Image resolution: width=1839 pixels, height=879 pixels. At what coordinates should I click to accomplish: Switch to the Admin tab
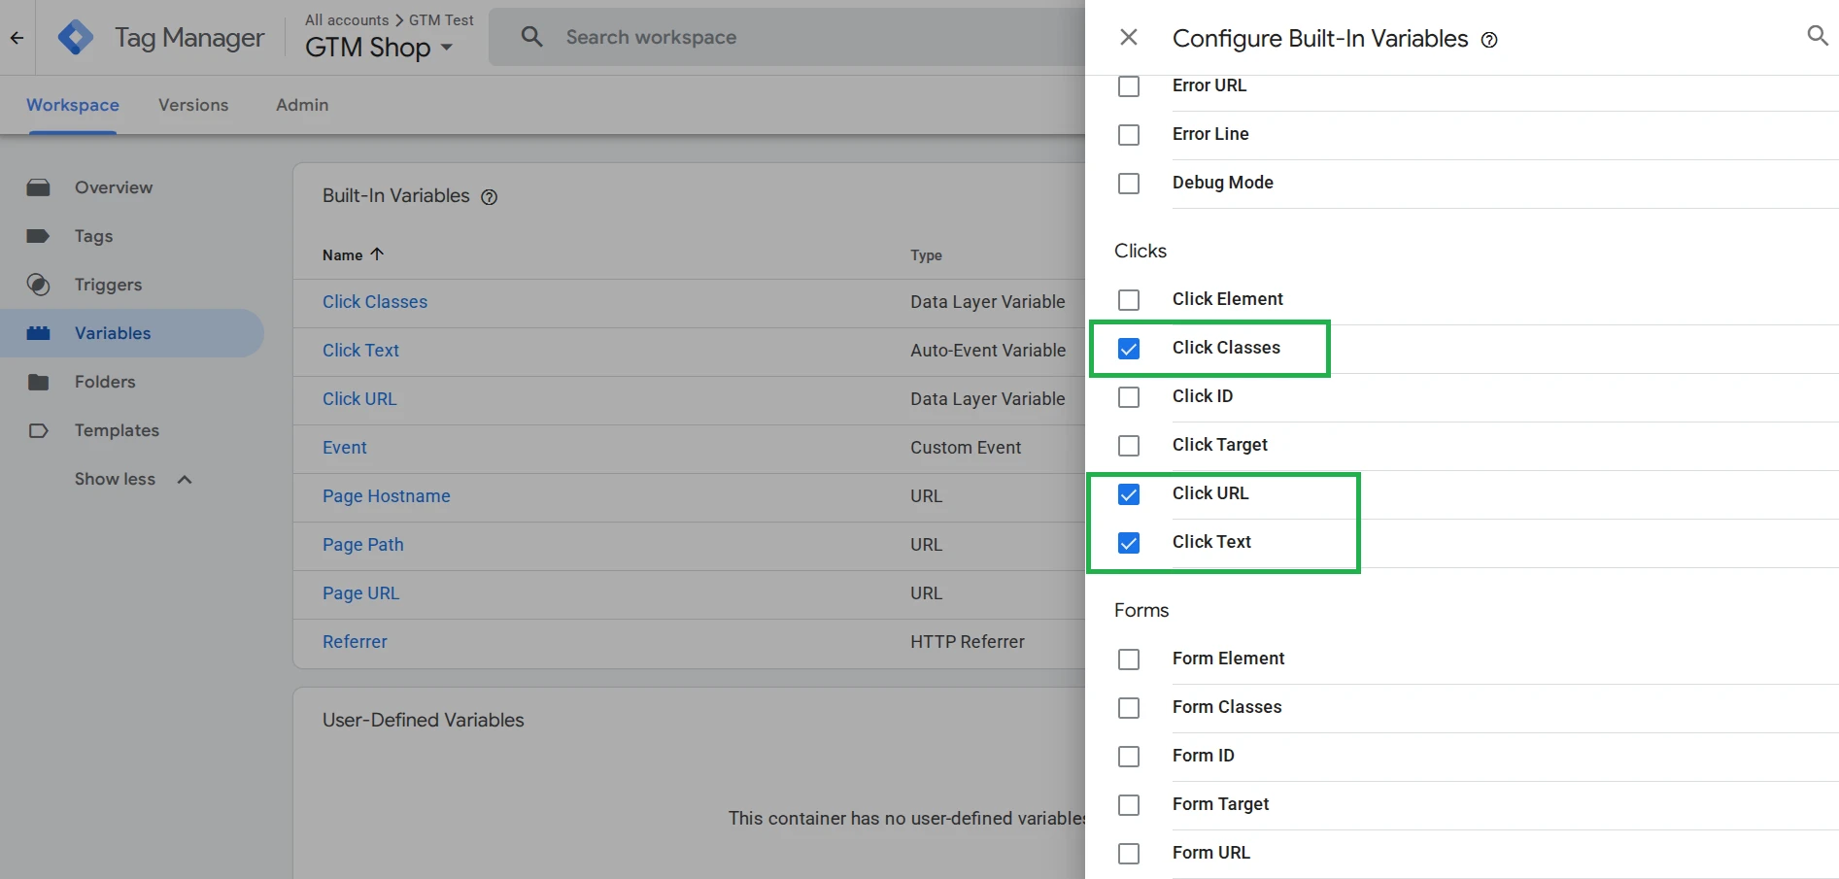302,105
